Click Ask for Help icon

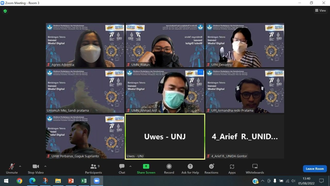coord(190,169)
